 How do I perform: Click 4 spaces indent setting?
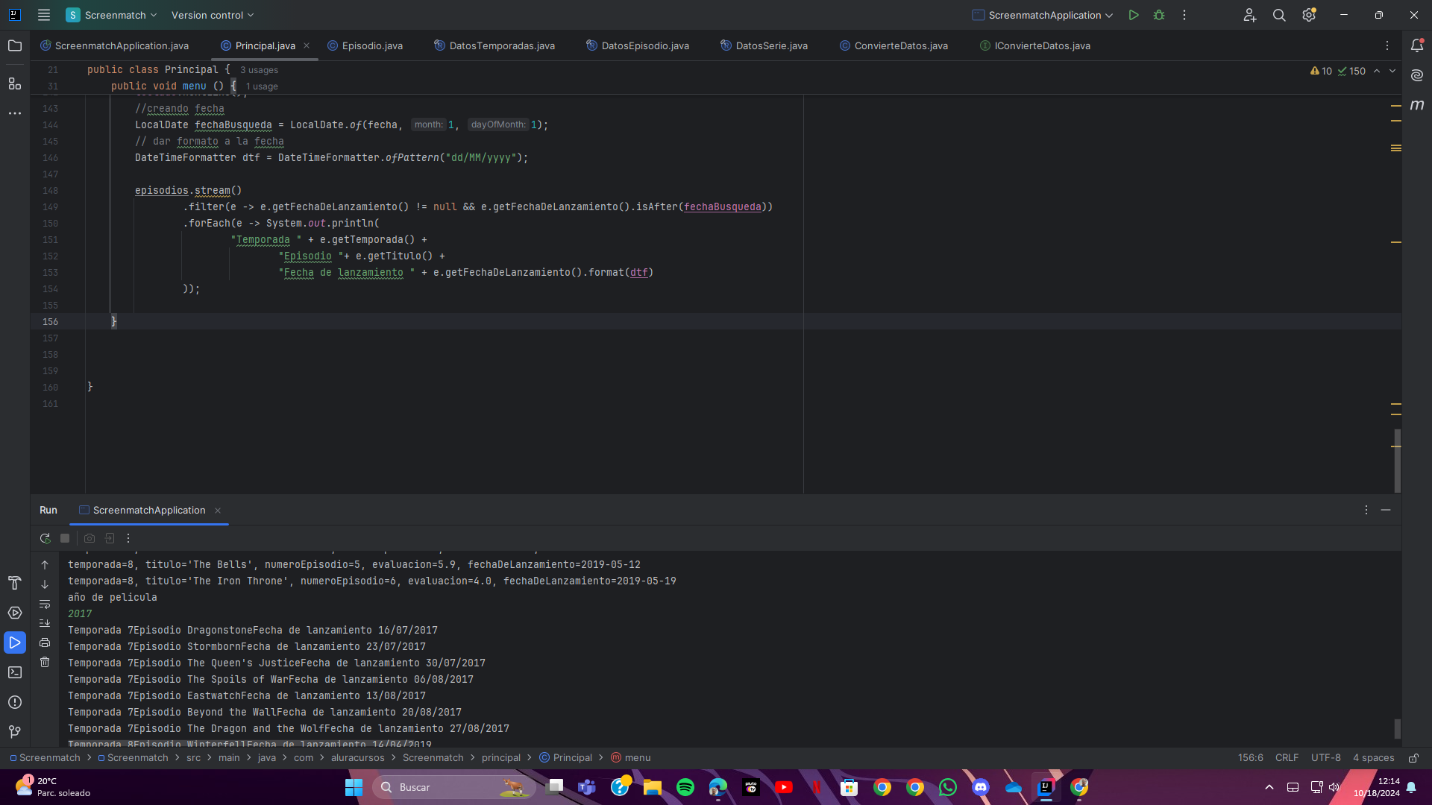(1374, 757)
